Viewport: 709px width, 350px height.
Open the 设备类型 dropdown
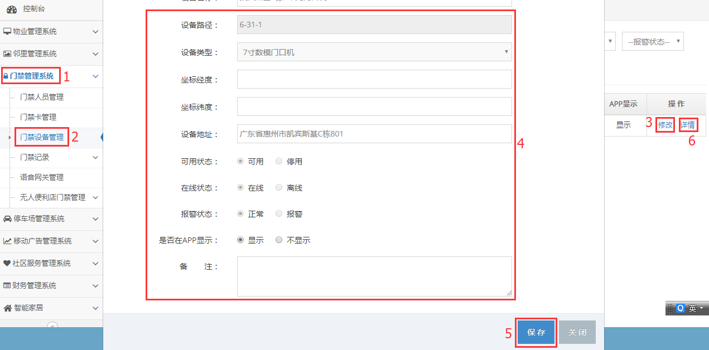pyautogui.click(x=374, y=52)
